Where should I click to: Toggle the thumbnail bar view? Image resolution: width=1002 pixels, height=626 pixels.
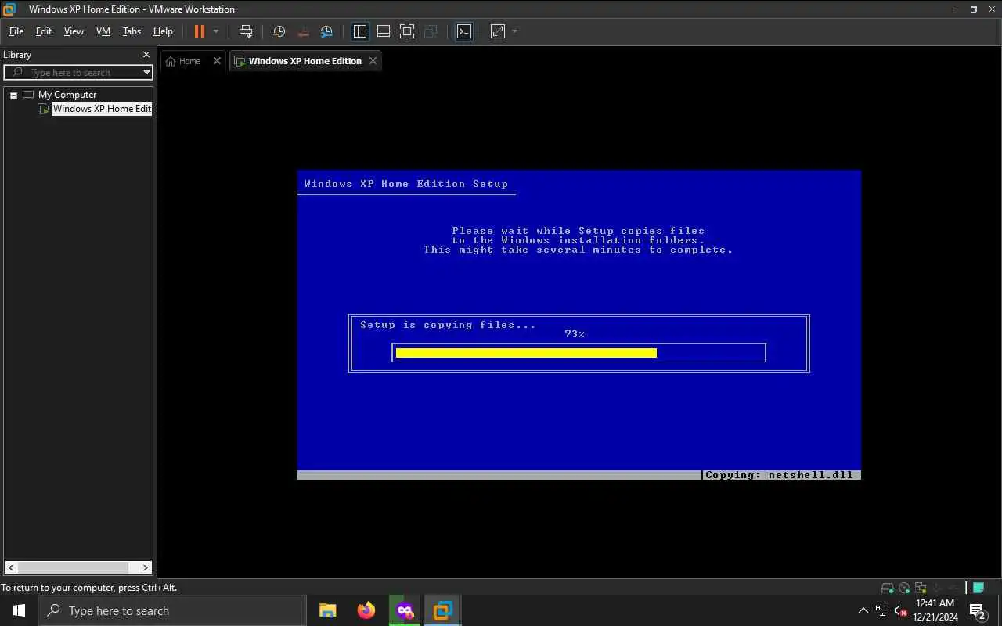(x=384, y=31)
